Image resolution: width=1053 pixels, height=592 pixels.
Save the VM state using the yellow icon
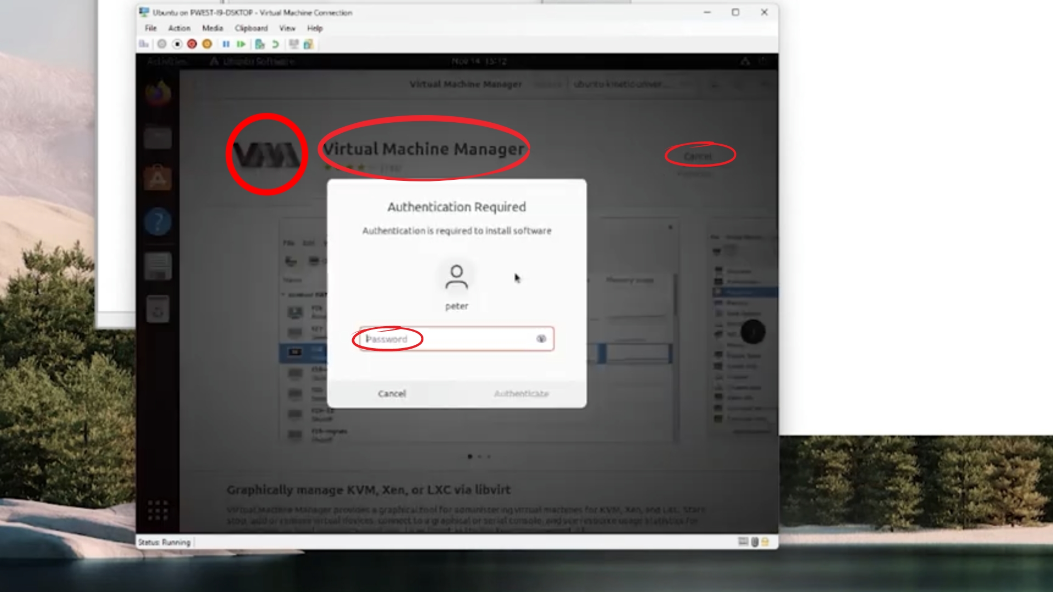[207, 44]
